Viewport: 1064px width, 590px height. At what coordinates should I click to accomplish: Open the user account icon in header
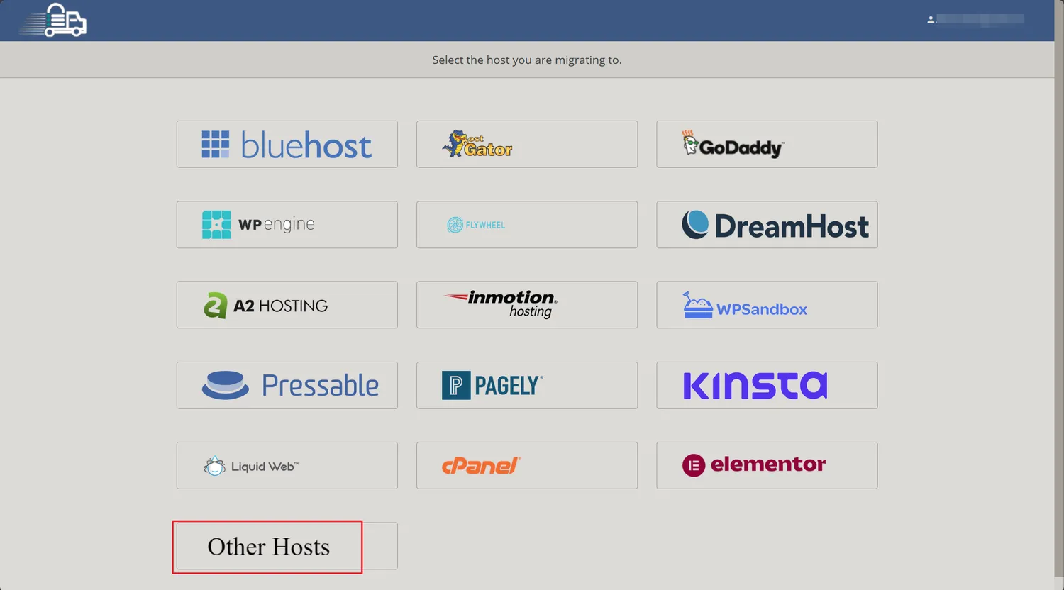[931, 20]
